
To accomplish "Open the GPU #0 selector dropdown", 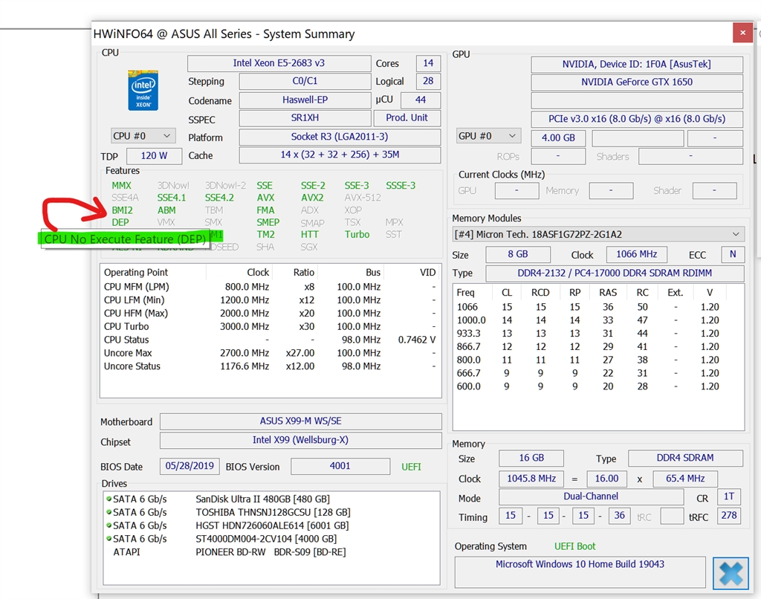I will pyautogui.click(x=488, y=136).
